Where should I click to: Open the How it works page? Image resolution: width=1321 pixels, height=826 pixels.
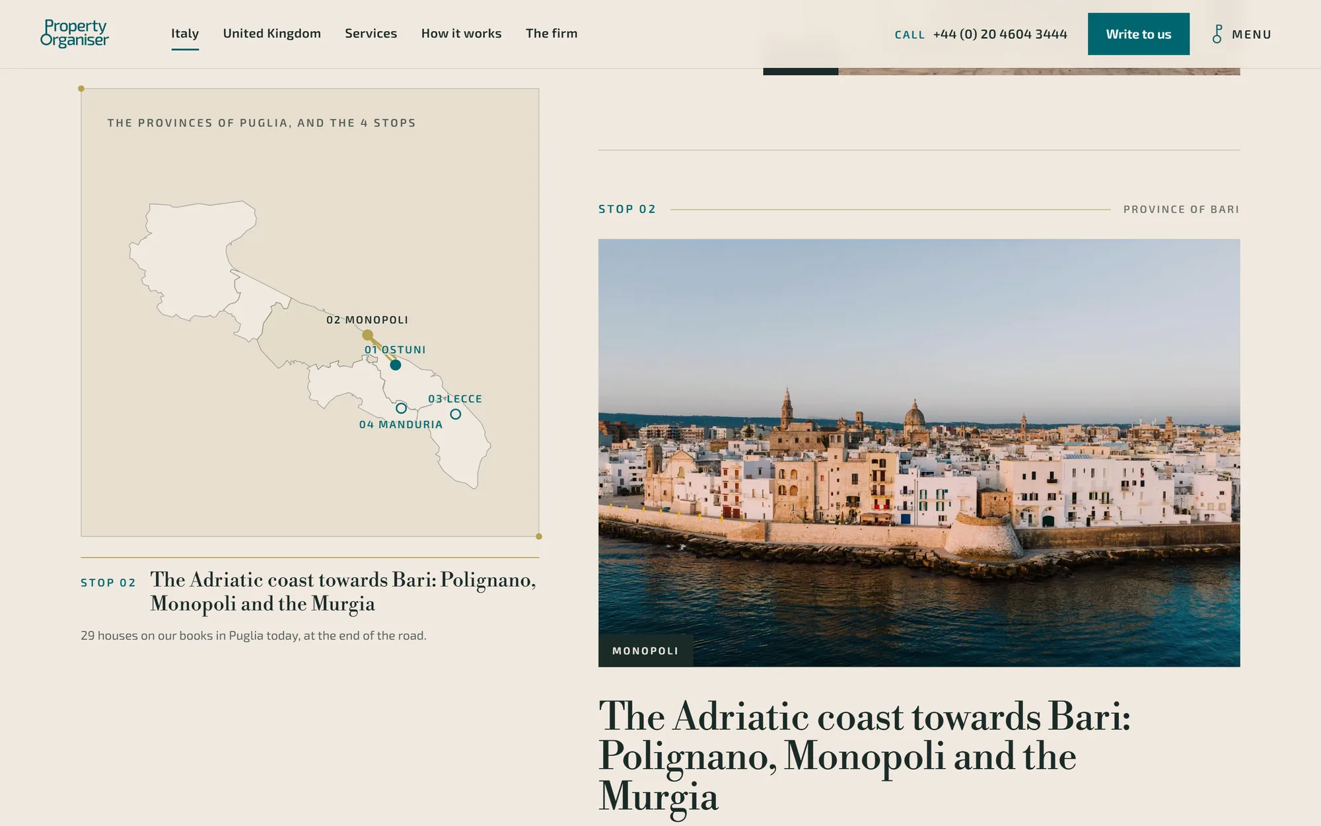(462, 33)
